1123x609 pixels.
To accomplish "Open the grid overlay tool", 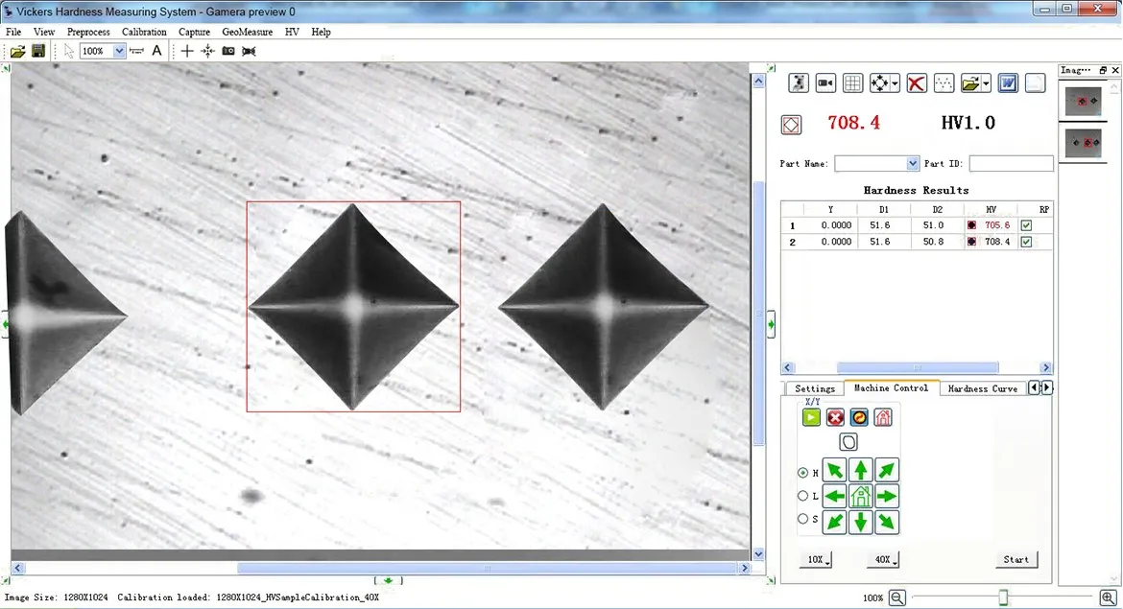I will 852,82.
